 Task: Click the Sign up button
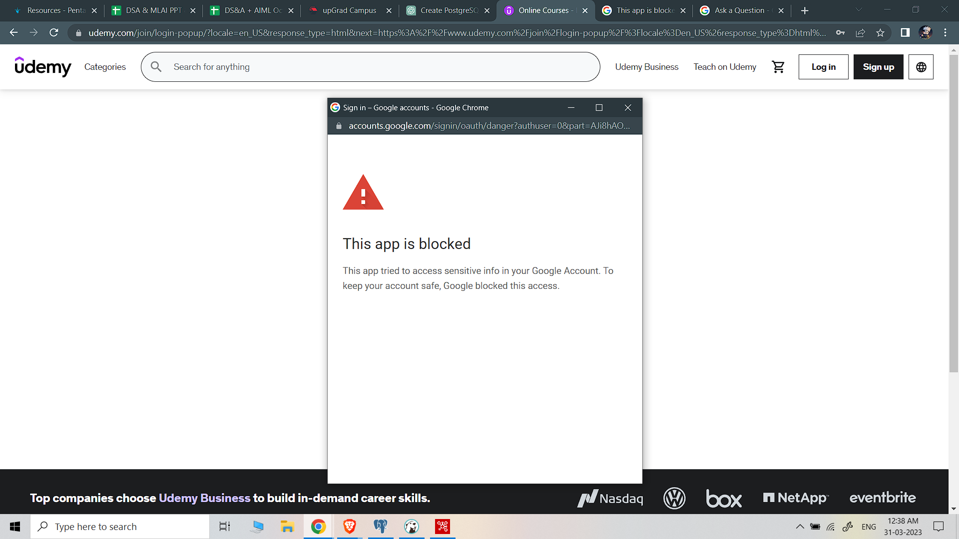pyautogui.click(x=878, y=67)
